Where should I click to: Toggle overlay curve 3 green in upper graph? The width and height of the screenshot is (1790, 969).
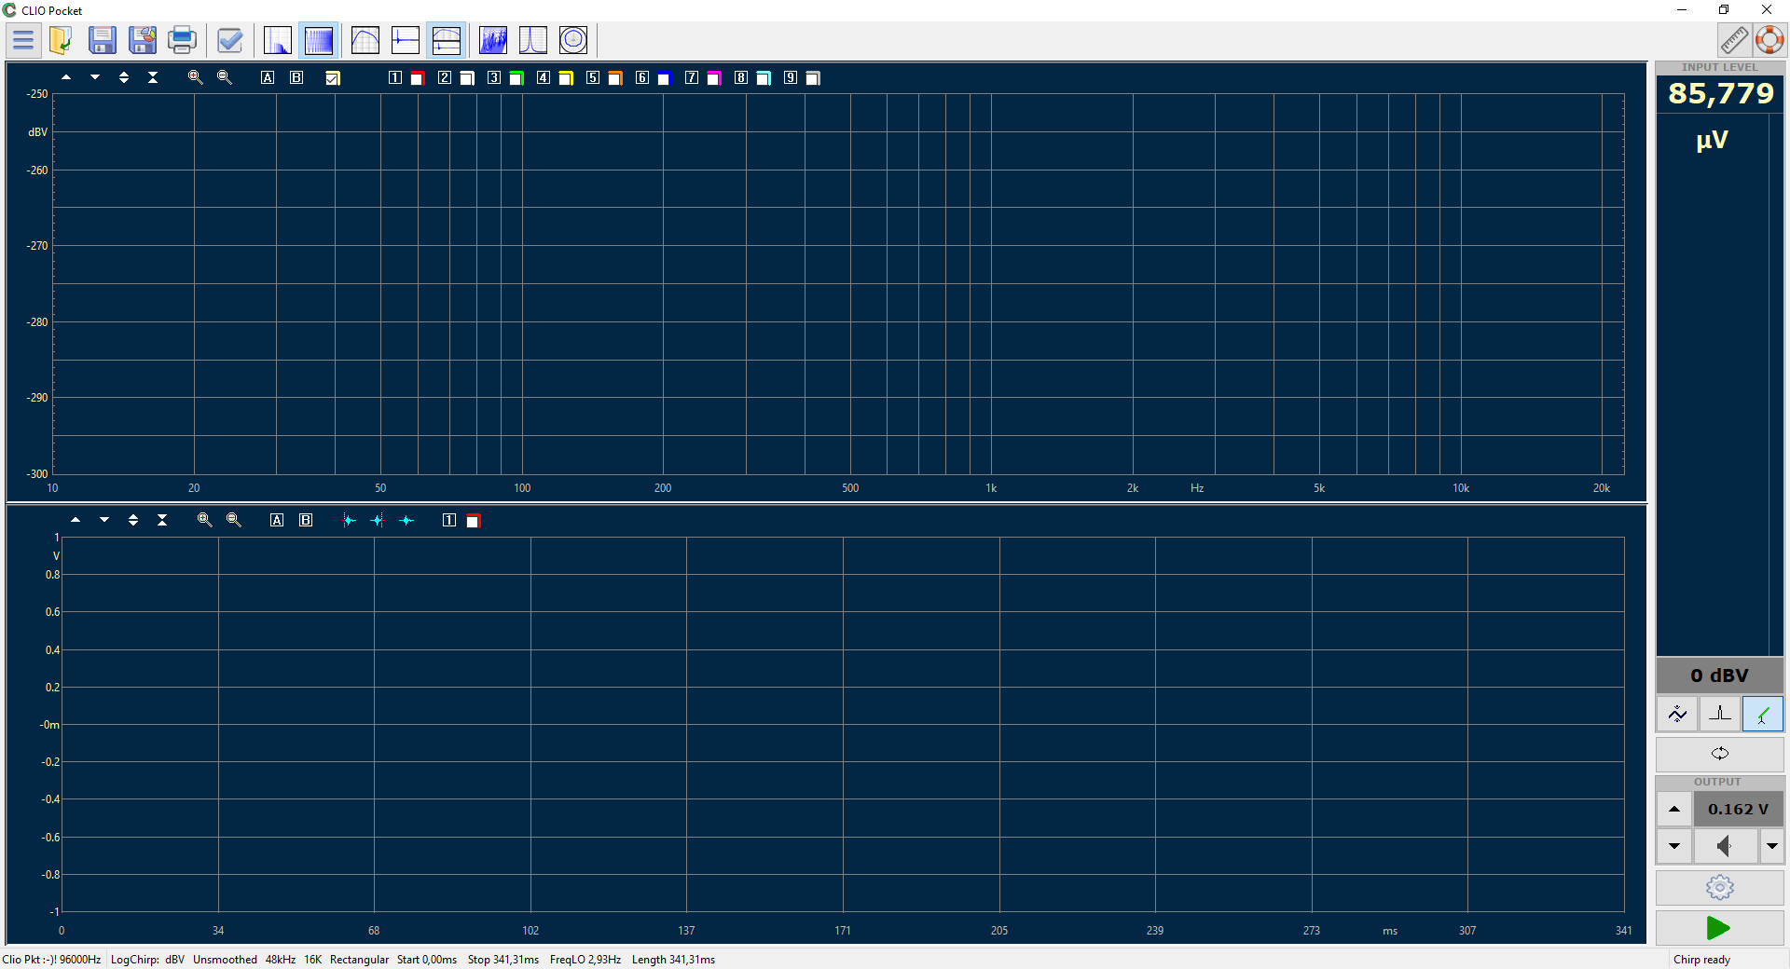516,78
